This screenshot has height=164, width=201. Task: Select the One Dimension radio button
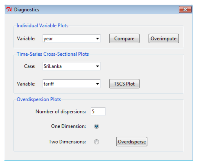click(96, 126)
